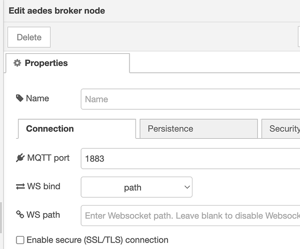Click the "WS bind" label text
Image resolution: width=300 pixels, height=249 pixels.
pos(43,187)
